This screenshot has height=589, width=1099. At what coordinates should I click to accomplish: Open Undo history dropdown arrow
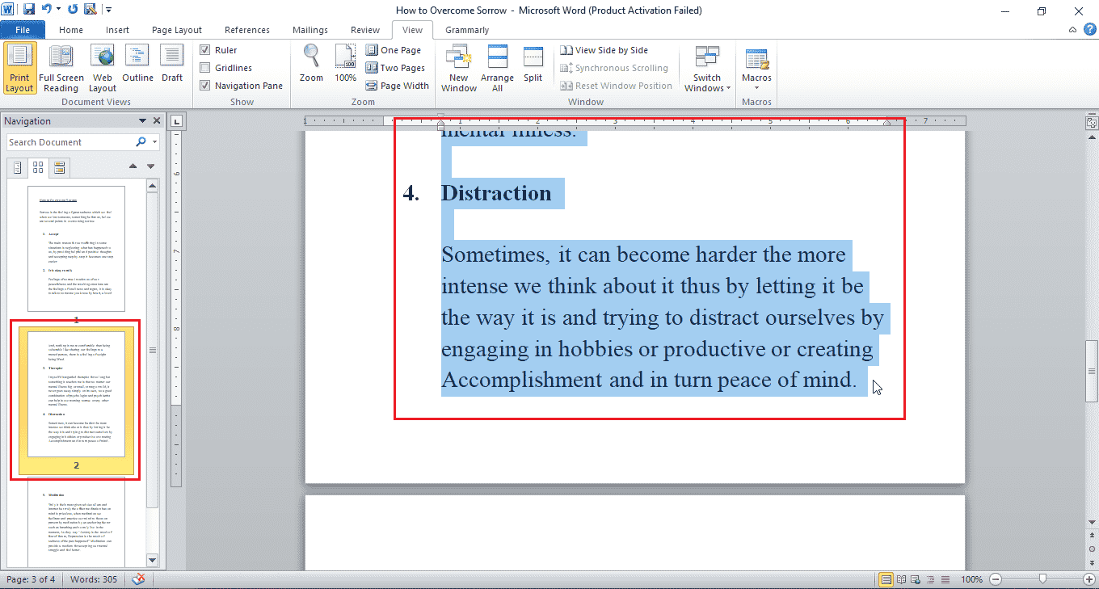pyautogui.click(x=58, y=10)
